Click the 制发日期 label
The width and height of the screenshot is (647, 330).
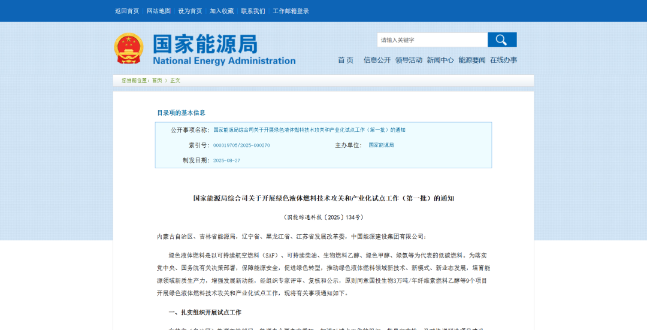point(196,161)
